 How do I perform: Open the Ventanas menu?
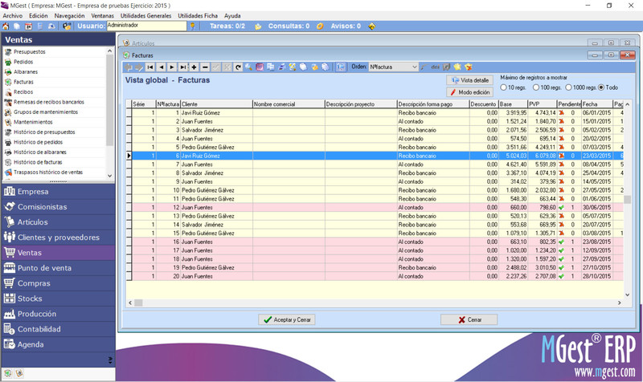103,15
